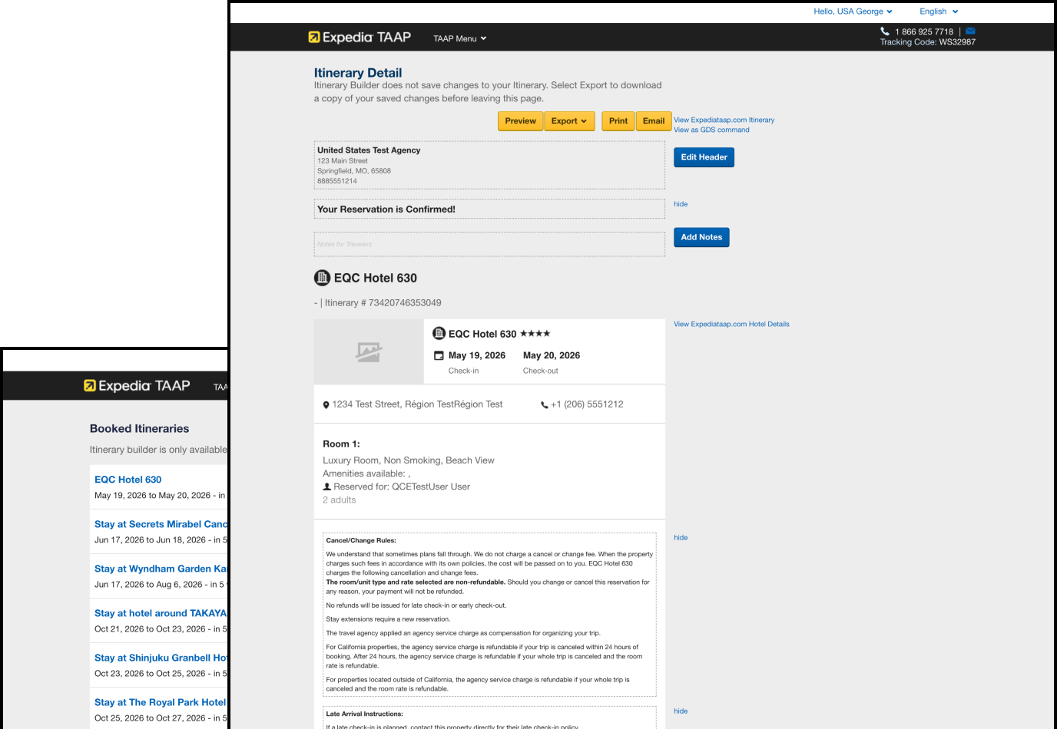The width and height of the screenshot is (1057, 729).
Task: Click the Notes for Travelers field
Action: (x=489, y=244)
